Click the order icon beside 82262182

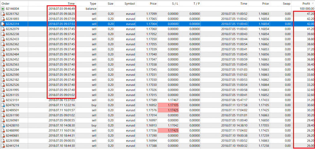click(2, 80)
